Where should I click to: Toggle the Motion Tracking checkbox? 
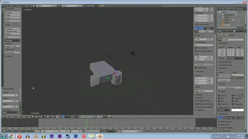pyautogui.click(x=198, y=101)
